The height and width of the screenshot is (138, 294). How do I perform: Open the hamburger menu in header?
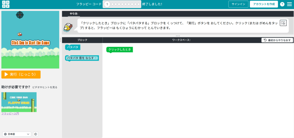pyautogui.click(x=289, y=4)
